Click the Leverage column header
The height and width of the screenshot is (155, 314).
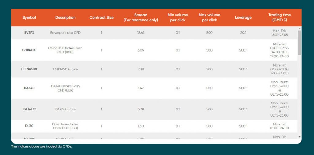[x=243, y=17]
